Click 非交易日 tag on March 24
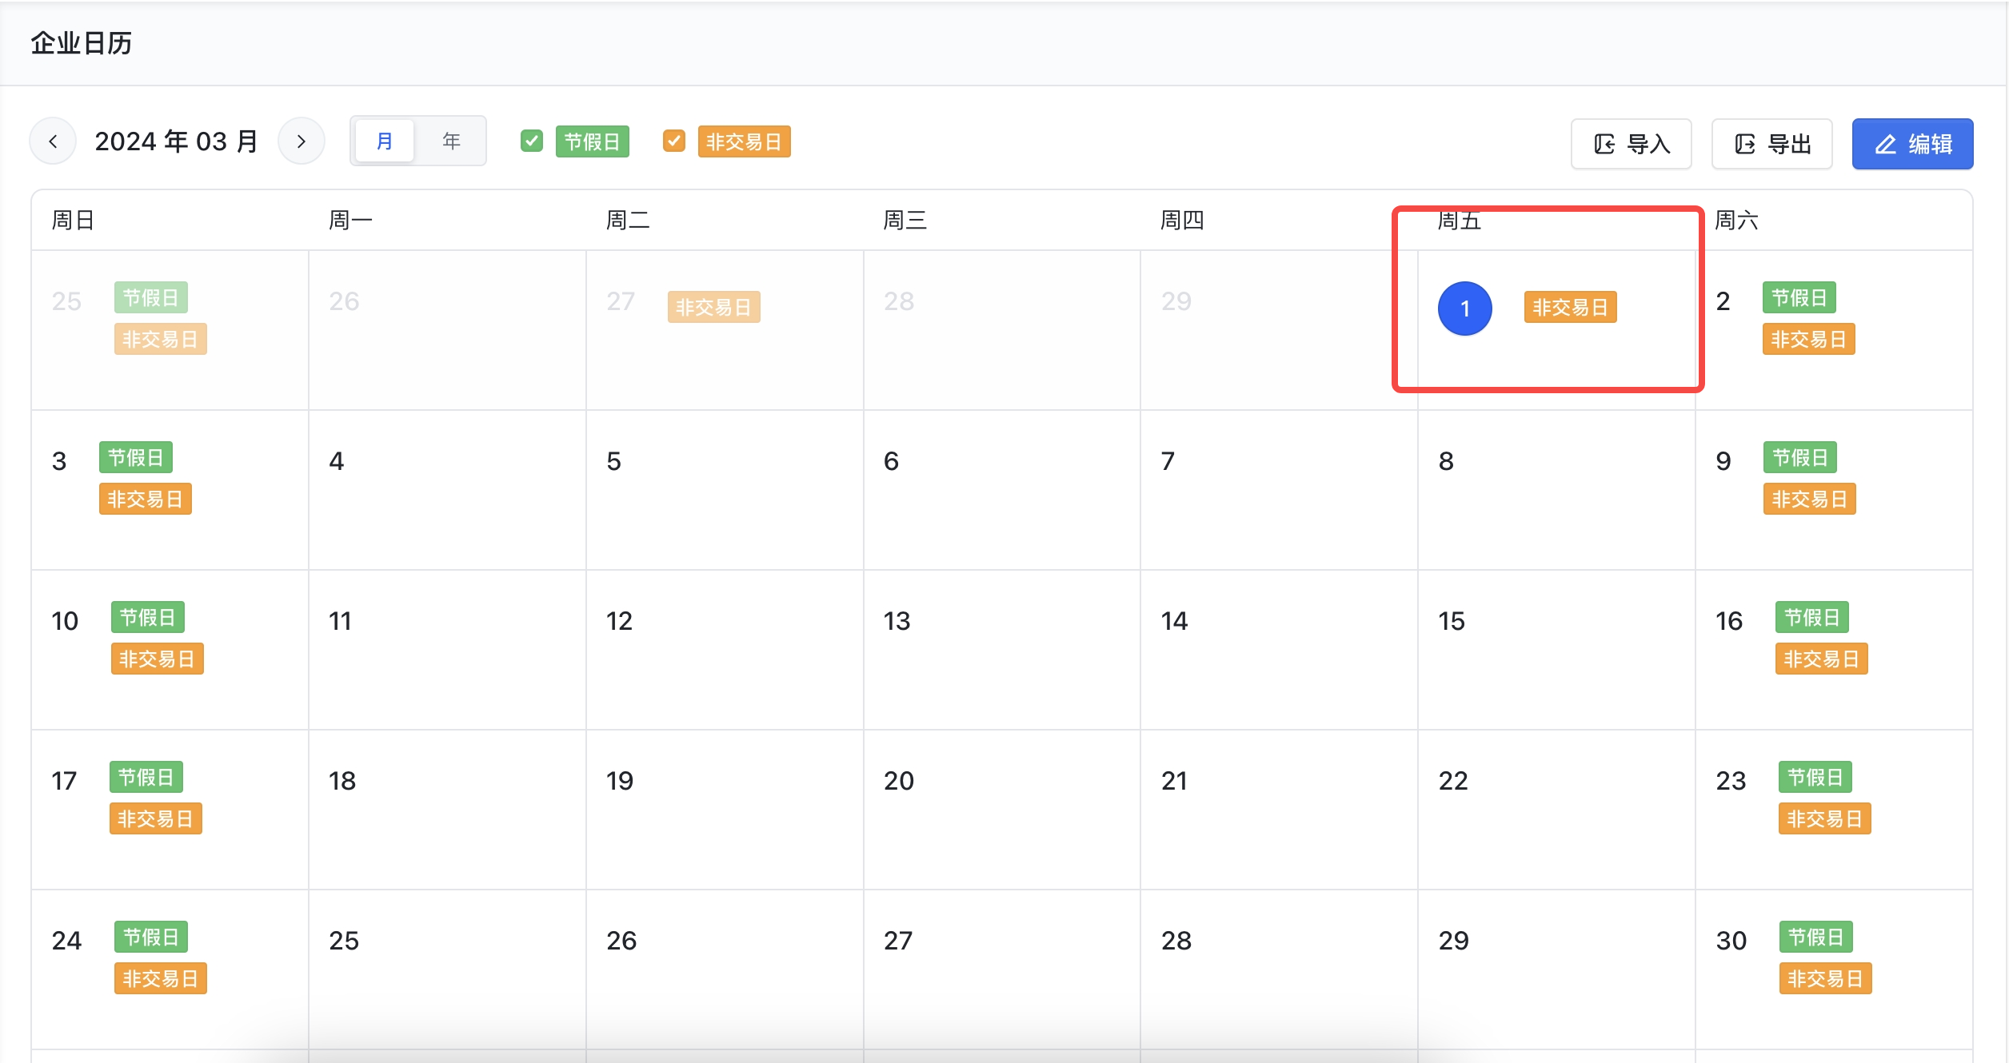The image size is (2009, 1063). (x=161, y=979)
